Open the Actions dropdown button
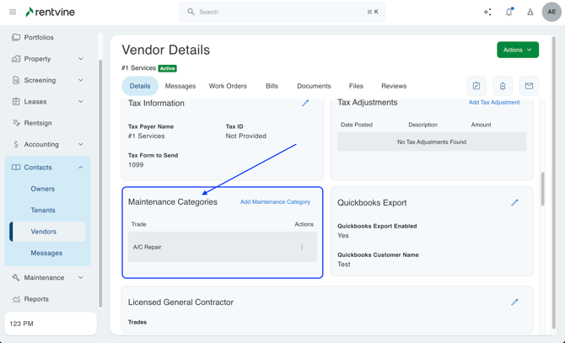 (518, 50)
